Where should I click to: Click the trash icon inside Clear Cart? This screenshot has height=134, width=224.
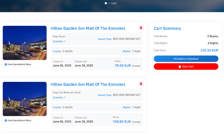point(180,67)
